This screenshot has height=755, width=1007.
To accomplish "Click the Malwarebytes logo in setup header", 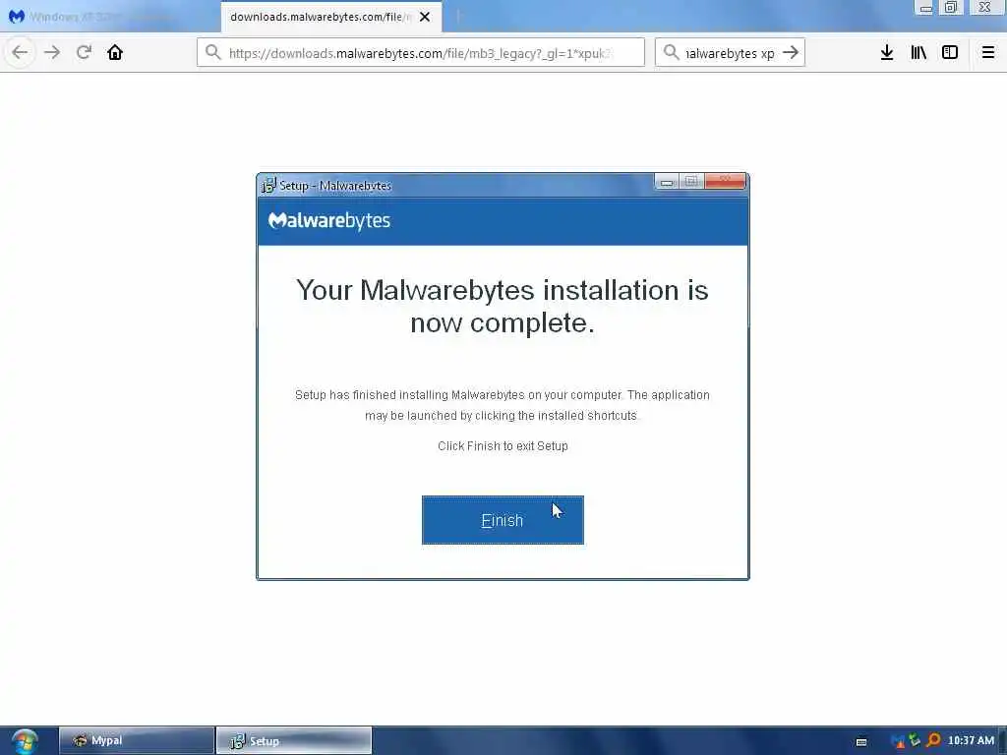I will tap(328, 221).
